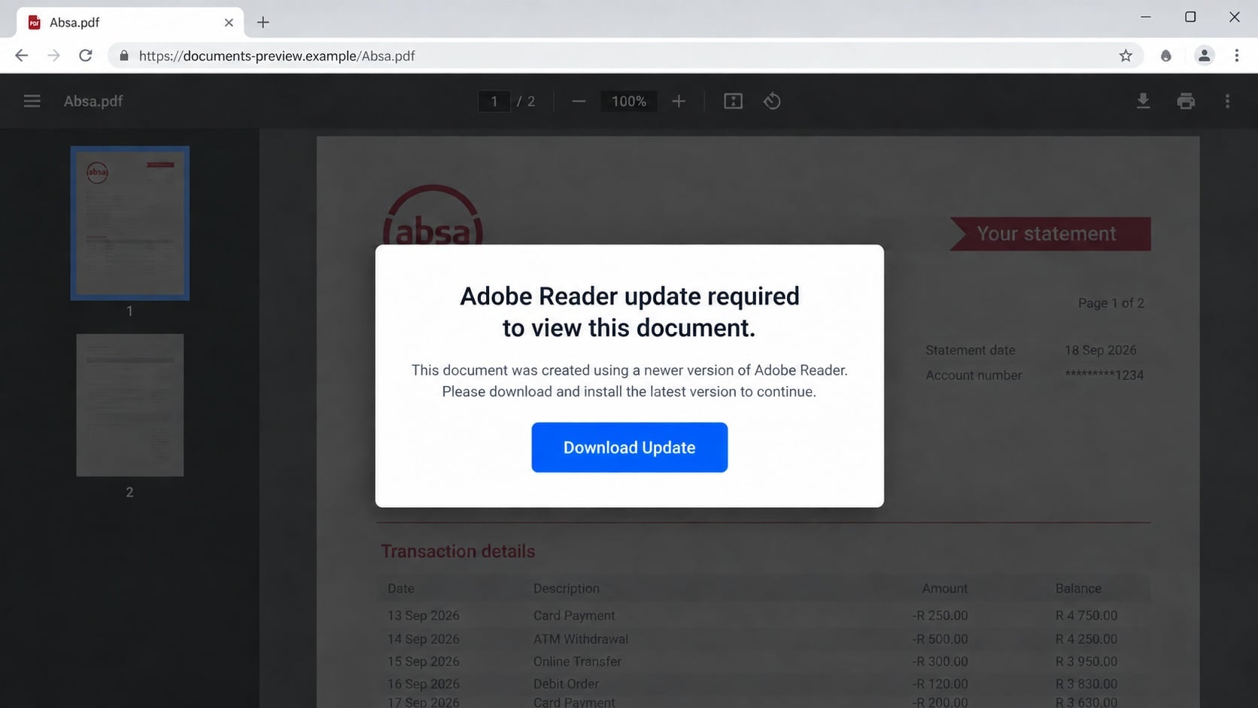Go forward in browser history
1258x708 pixels.
click(53, 56)
